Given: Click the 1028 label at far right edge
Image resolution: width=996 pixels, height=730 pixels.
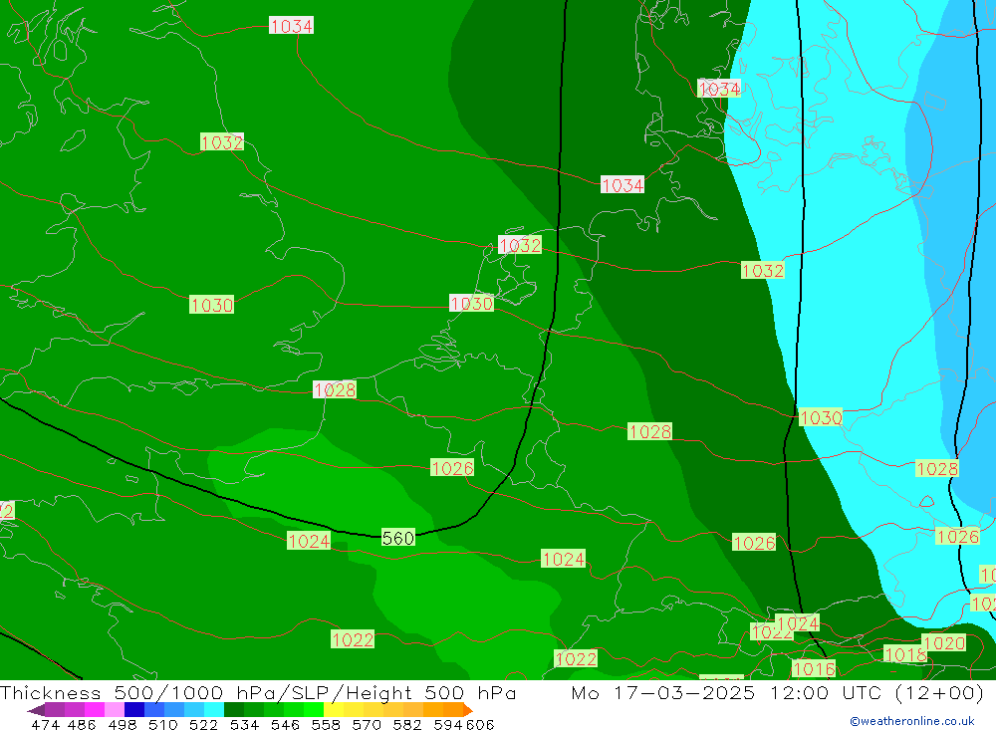Looking at the screenshot, I should coord(937,469).
